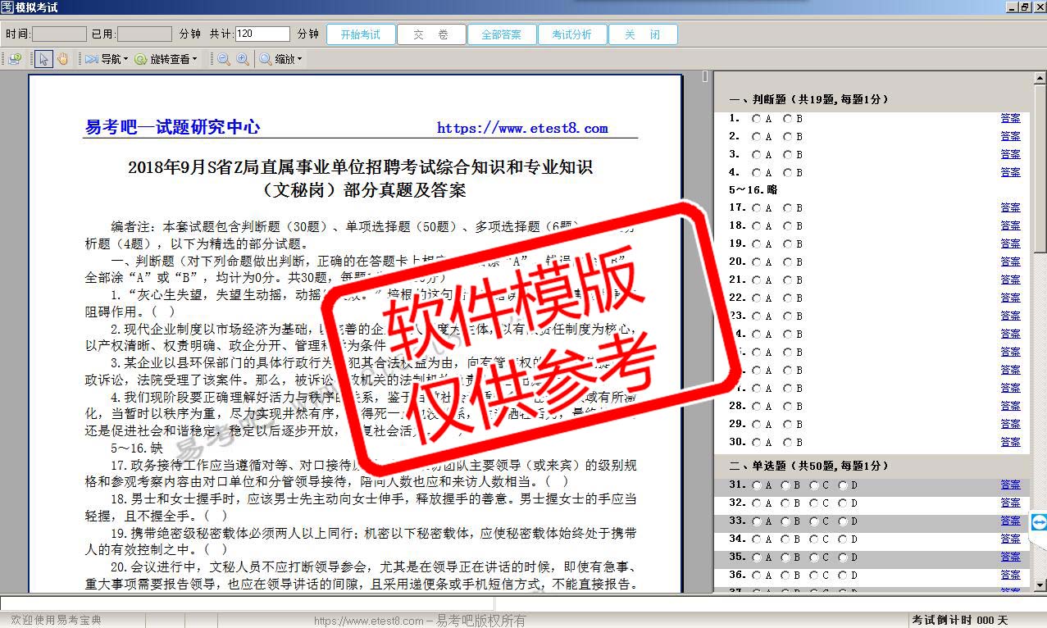The width and height of the screenshot is (1047, 628).
Task: Open 考试分析 exam analysis
Action: pyautogui.click(x=571, y=34)
